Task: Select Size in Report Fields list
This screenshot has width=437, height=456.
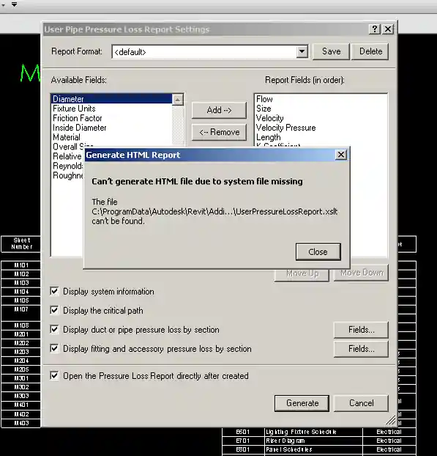Action: (x=264, y=109)
